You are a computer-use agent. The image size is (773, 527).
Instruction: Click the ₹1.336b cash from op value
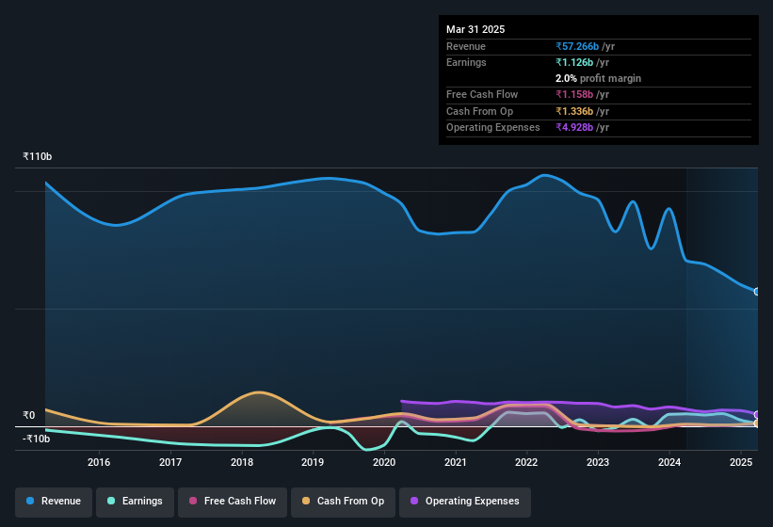pos(574,111)
